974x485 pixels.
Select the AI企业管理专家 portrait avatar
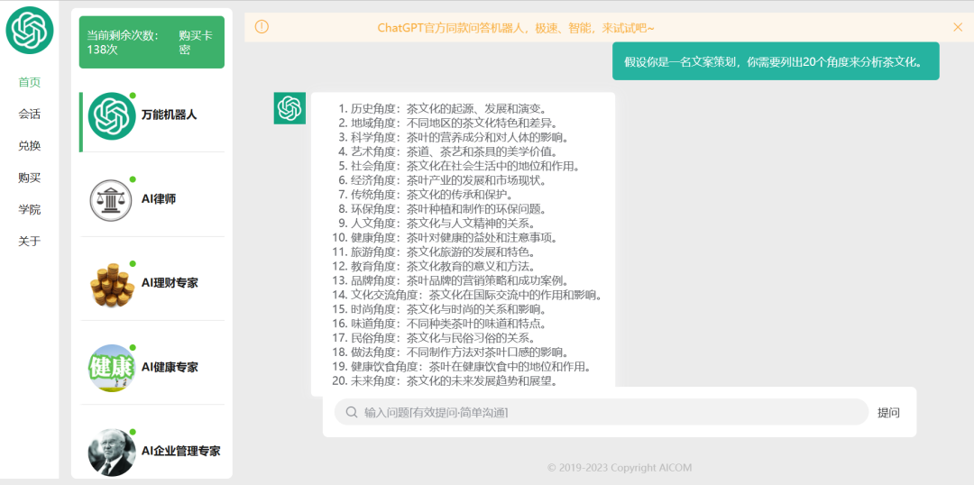click(x=112, y=452)
